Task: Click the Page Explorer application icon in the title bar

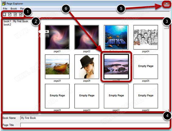Action: [x=4, y=4]
